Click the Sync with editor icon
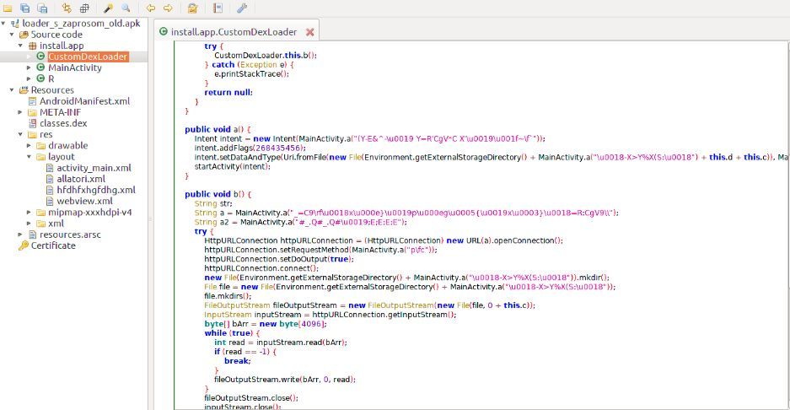Screen dimensions: 790x410 pos(65,8)
